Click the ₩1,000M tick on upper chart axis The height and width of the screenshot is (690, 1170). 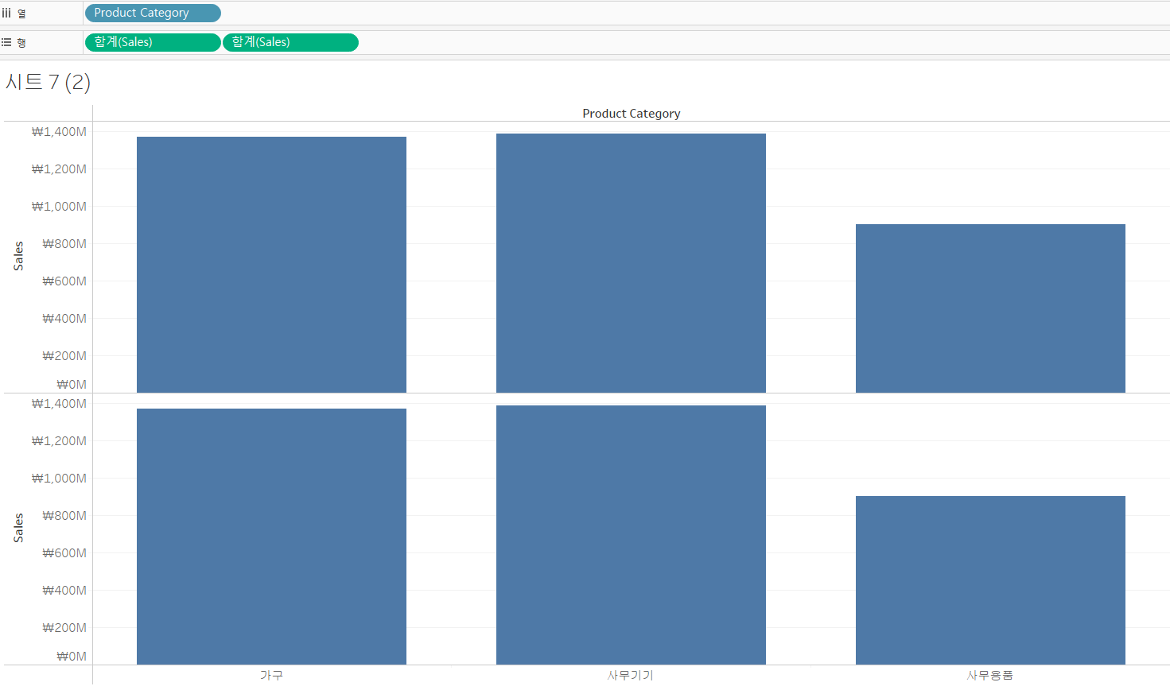59,207
